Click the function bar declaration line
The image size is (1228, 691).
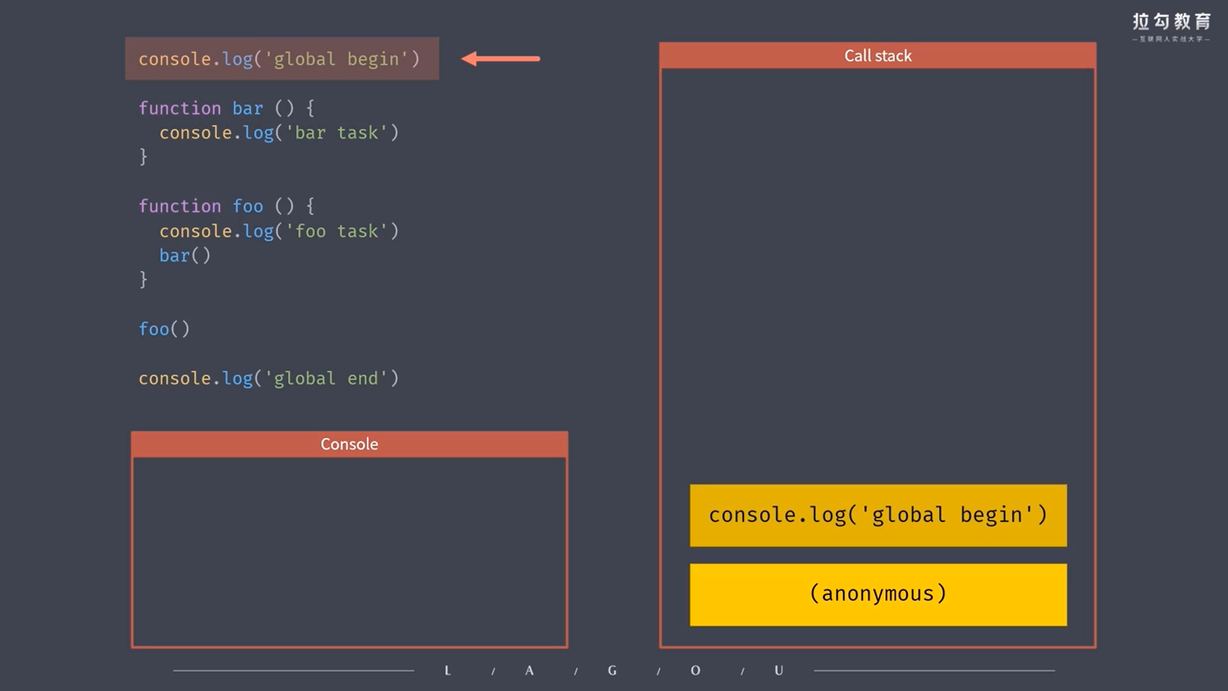point(226,108)
